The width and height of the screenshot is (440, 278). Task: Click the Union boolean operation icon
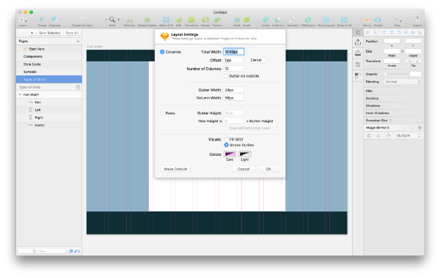tap(265, 20)
